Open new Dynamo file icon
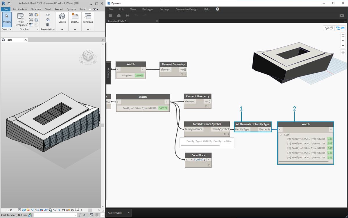 [111, 15]
